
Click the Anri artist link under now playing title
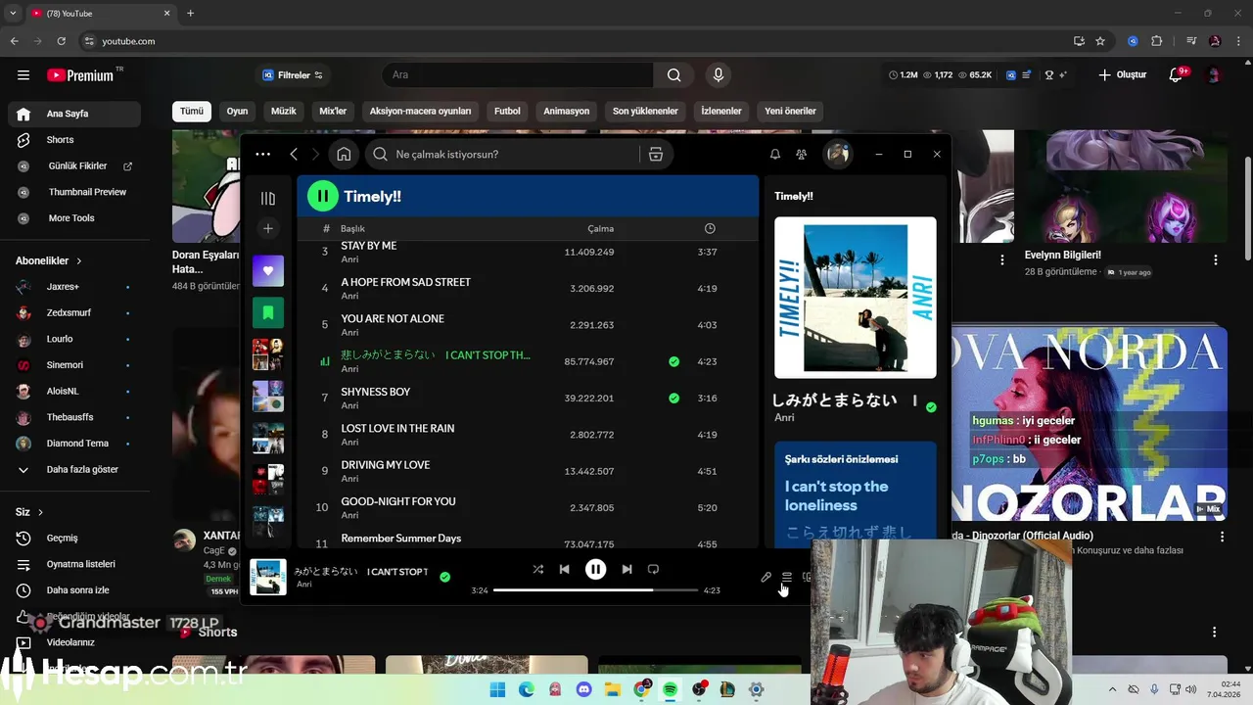click(x=783, y=417)
